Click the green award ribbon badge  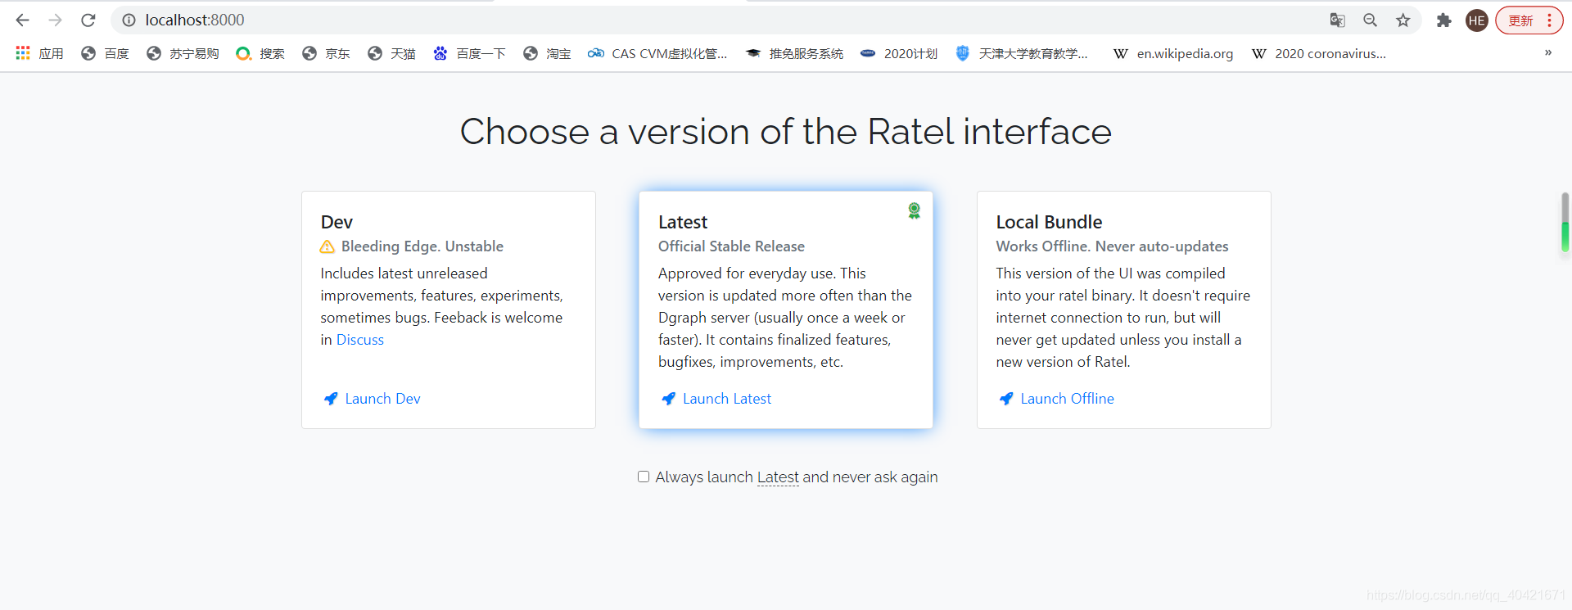pyautogui.click(x=914, y=210)
